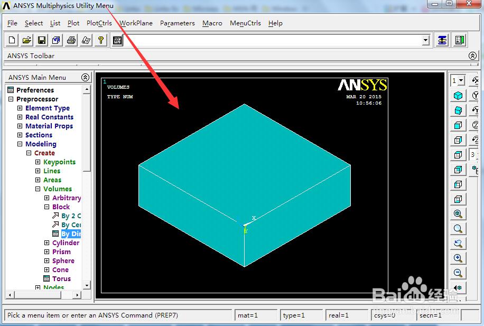This screenshot has width=484, height=326.
Task: Click the Open ANSYS File icon
Action: point(27,40)
